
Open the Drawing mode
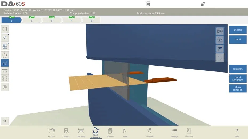pos(66,133)
